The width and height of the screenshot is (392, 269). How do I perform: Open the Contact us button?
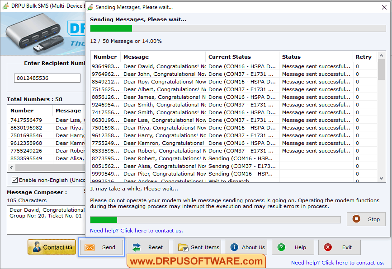(x=52, y=247)
